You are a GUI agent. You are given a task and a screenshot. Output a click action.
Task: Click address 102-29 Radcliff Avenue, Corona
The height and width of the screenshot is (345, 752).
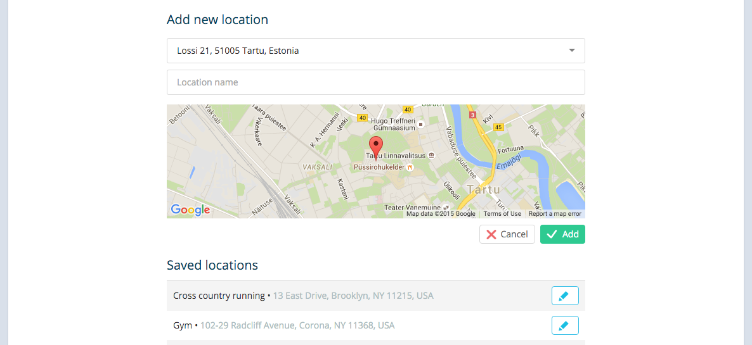pos(297,325)
